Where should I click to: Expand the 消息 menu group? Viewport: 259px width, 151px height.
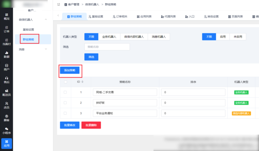(x=46, y=49)
